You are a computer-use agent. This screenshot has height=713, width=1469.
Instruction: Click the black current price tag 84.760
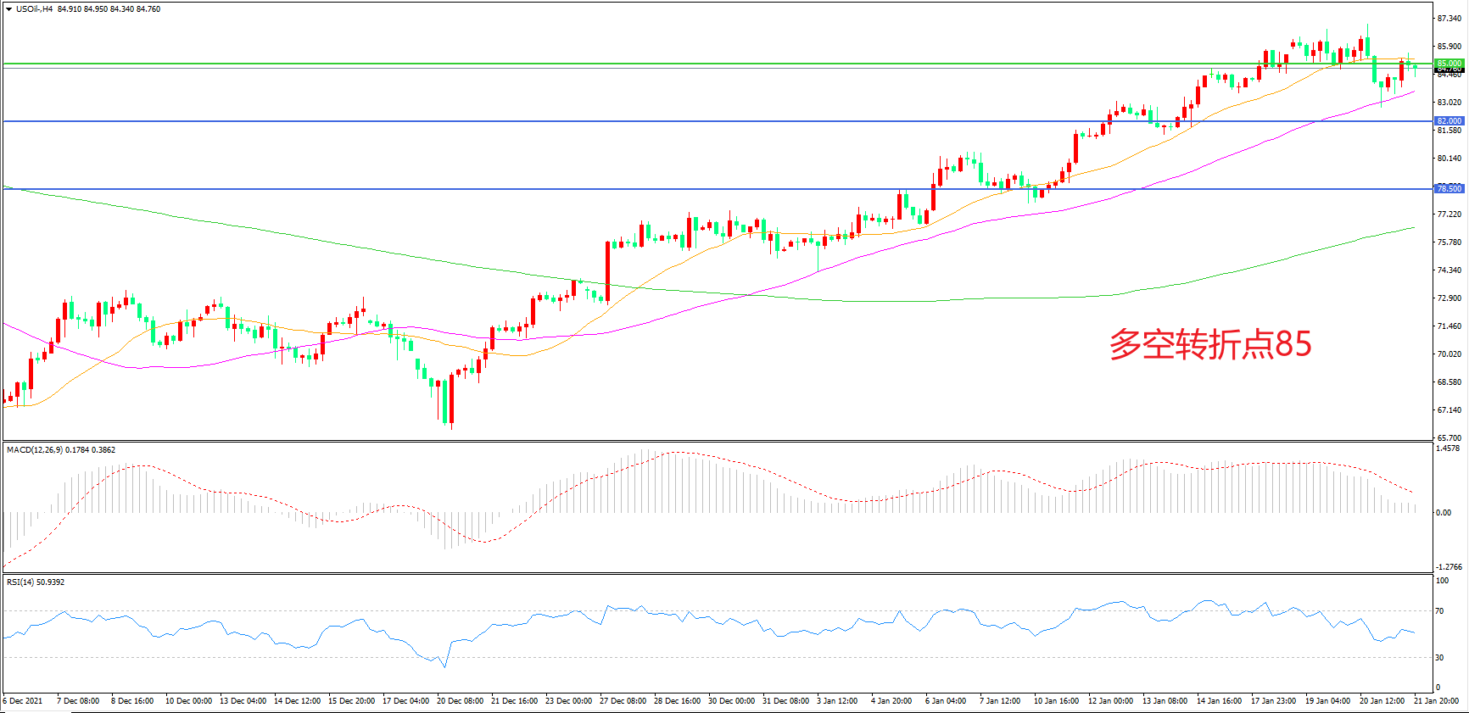point(1449,70)
